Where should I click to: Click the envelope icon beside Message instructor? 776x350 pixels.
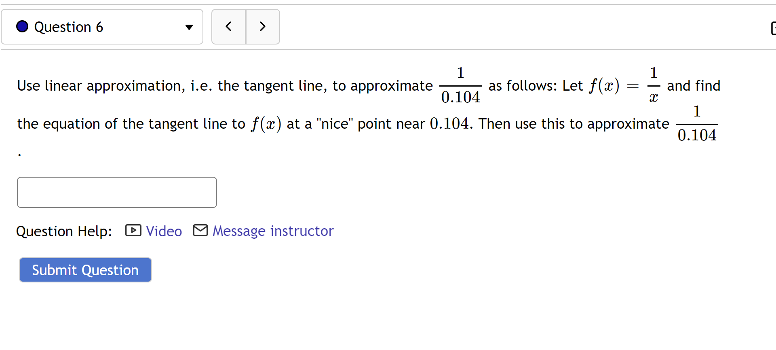200,231
